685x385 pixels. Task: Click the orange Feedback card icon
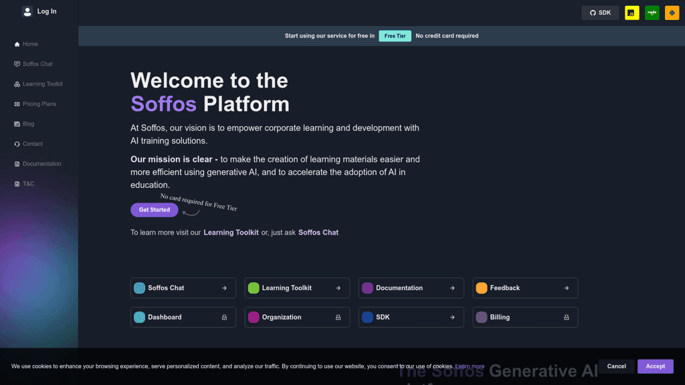[481, 288]
